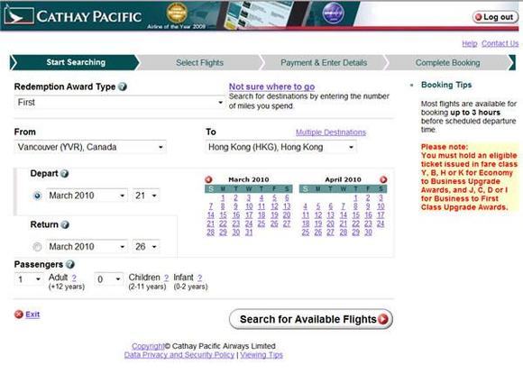Click the red Exit icon
The width and height of the screenshot is (523, 374).
coord(19,315)
